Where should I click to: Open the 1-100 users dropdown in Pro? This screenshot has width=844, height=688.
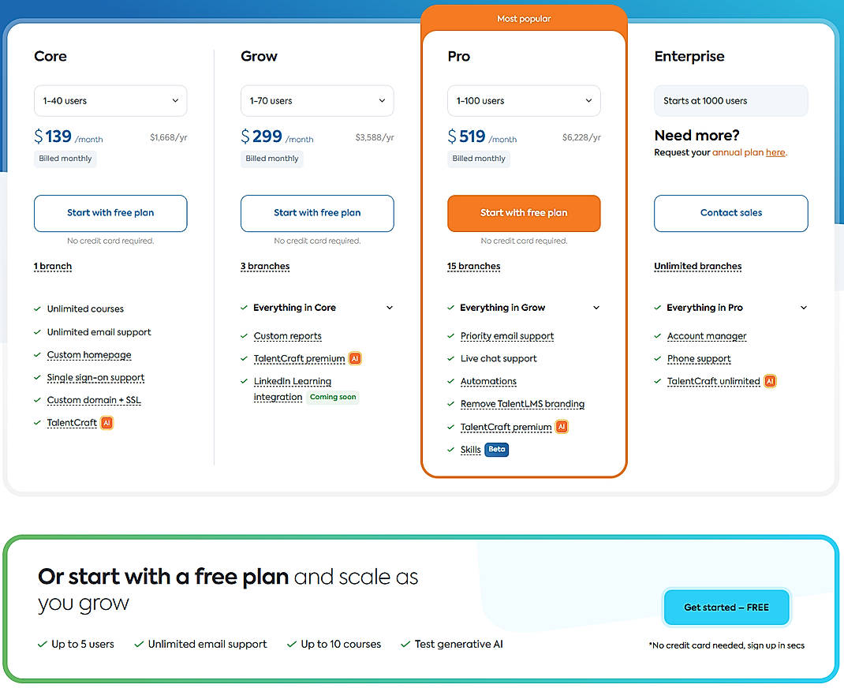click(x=523, y=100)
